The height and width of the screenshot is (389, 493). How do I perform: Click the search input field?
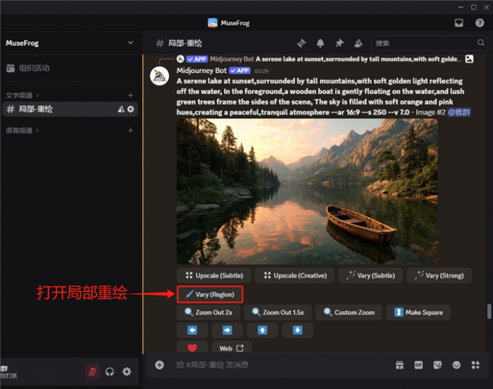429,43
